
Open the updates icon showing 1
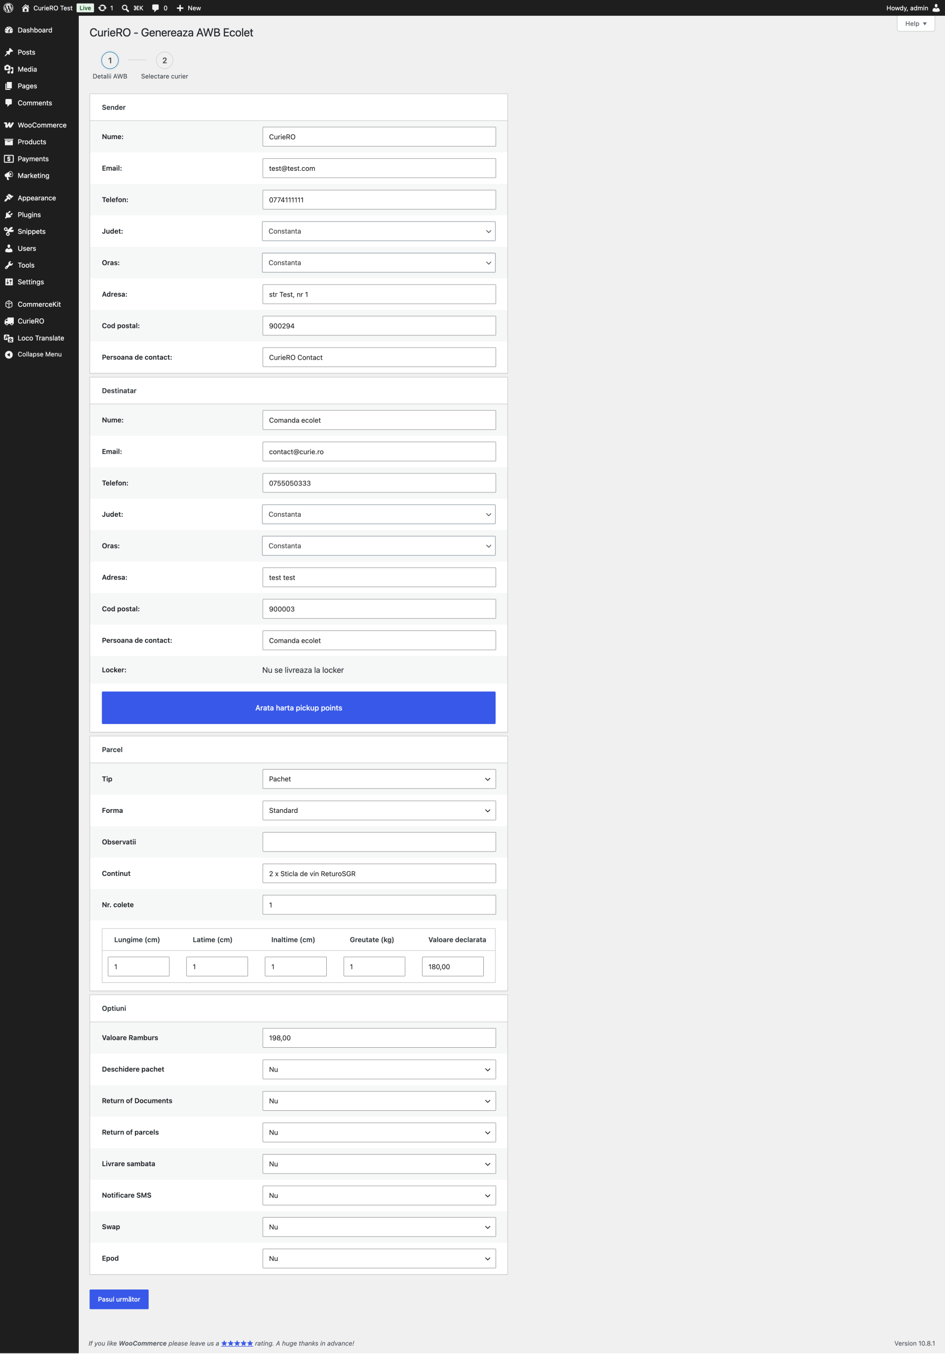103,7
